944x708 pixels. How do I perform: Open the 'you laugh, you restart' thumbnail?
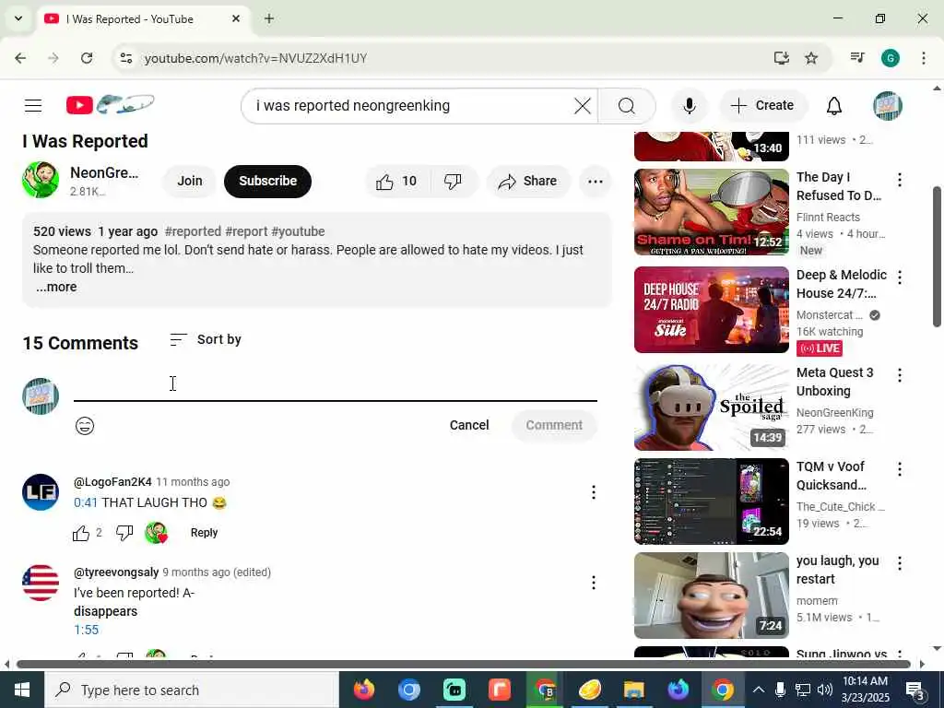coord(711,596)
